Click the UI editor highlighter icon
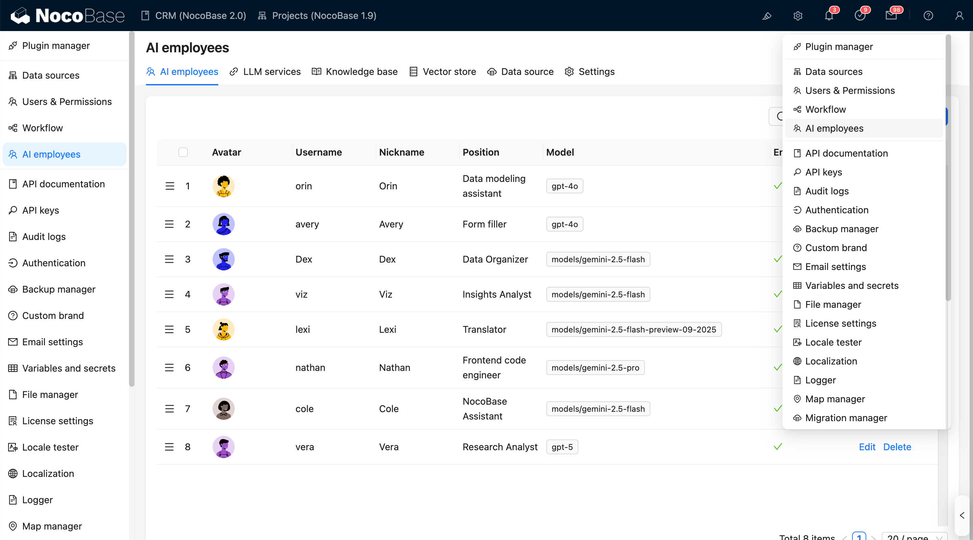The image size is (973, 540). (x=766, y=16)
